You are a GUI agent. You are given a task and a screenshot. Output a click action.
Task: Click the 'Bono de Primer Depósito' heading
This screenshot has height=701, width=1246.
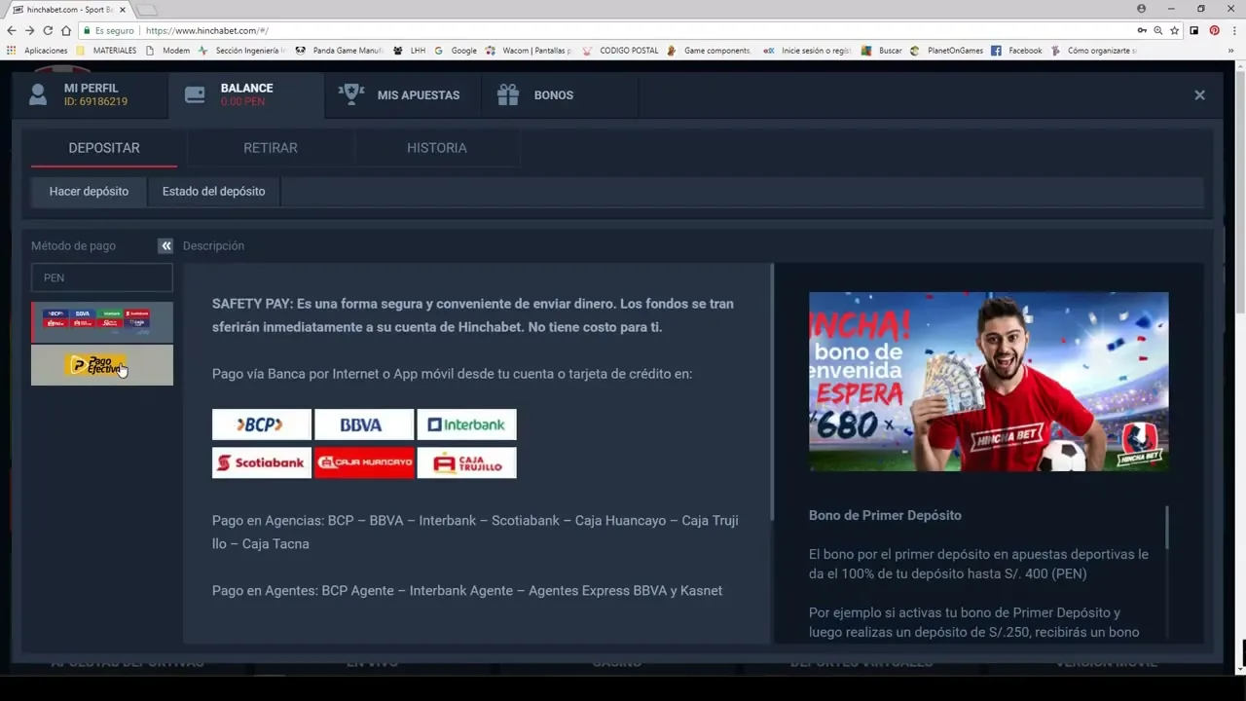coord(885,515)
